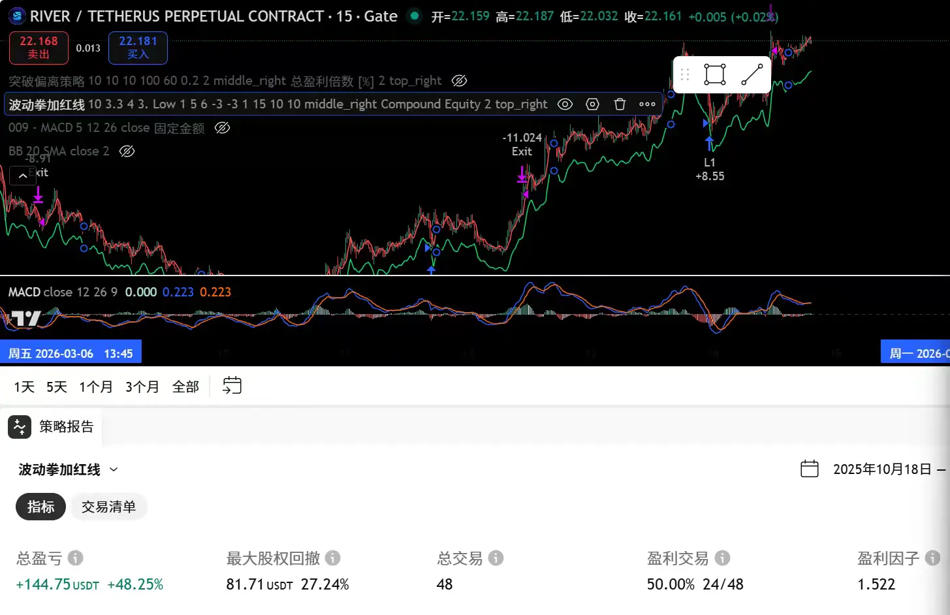Image resolution: width=950 pixels, height=615 pixels.
Task: Set chart range to 5天
Action: pyautogui.click(x=57, y=386)
